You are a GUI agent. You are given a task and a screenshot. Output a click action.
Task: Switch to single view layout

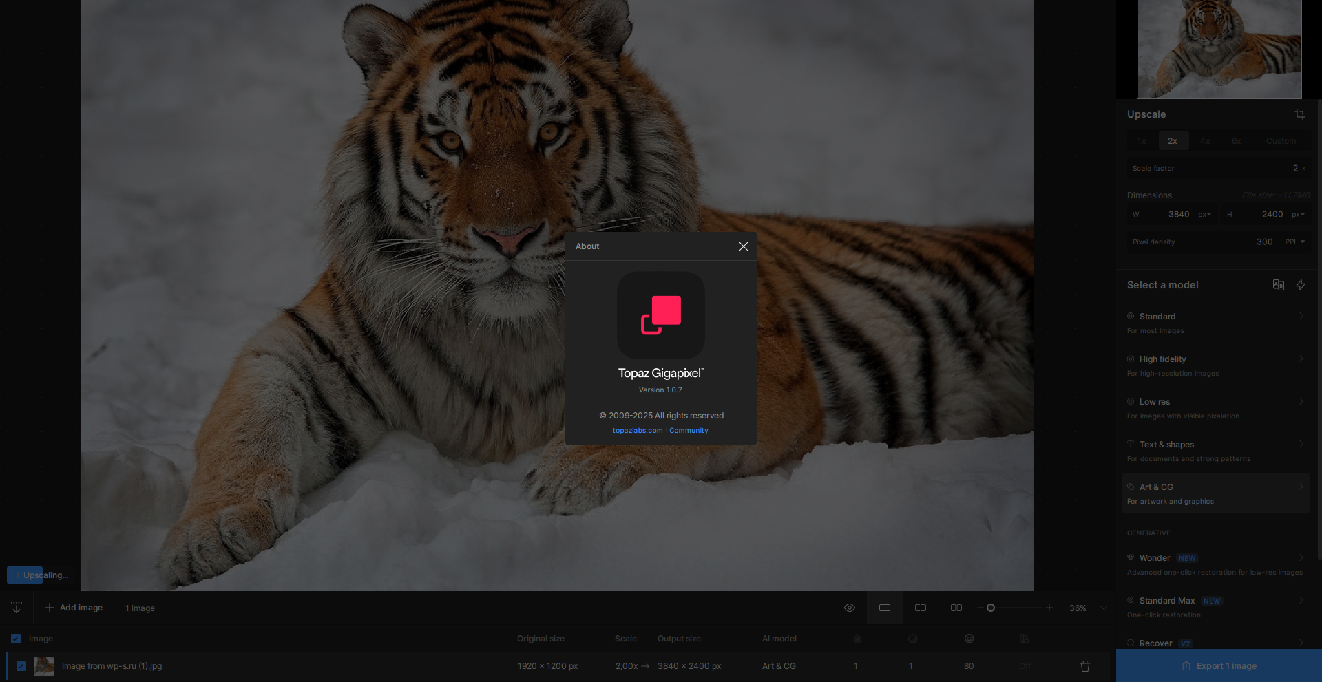tap(885, 608)
